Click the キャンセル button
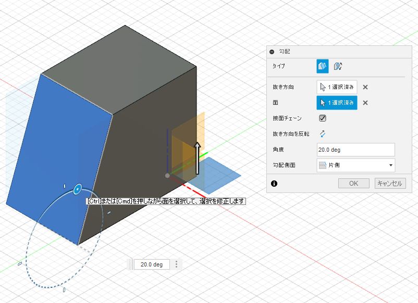This screenshot has width=418, height=303. (390, 183)
